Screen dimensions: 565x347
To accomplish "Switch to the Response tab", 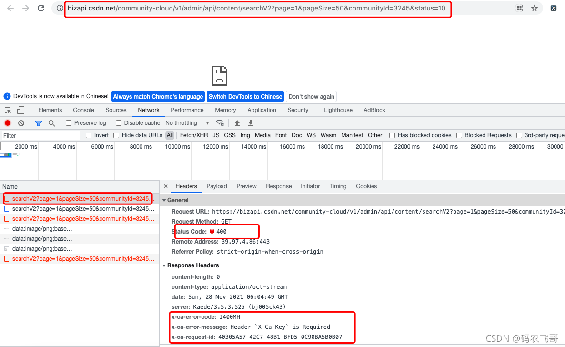I will pos(279,186).
